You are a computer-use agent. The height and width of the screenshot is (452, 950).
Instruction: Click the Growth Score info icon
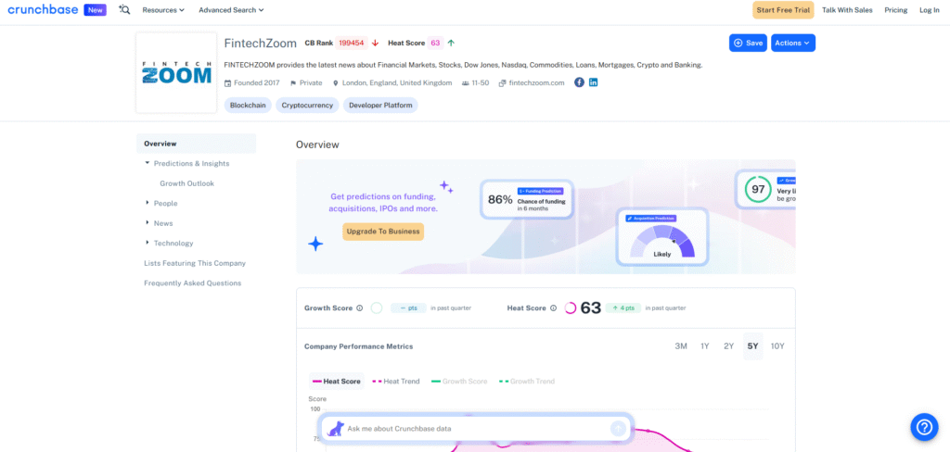tap(359, 308)
